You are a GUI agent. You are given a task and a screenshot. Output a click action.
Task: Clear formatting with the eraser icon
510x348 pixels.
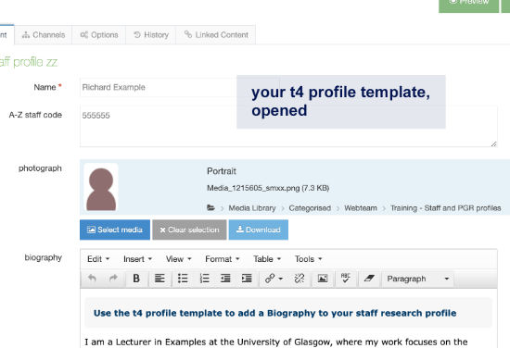[x=369, y=279]
